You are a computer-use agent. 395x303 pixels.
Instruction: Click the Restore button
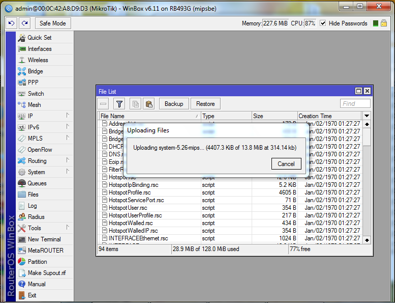[205, 104]
